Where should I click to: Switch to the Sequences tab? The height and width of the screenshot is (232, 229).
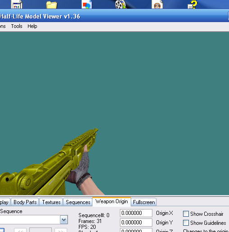coord(78,202)
